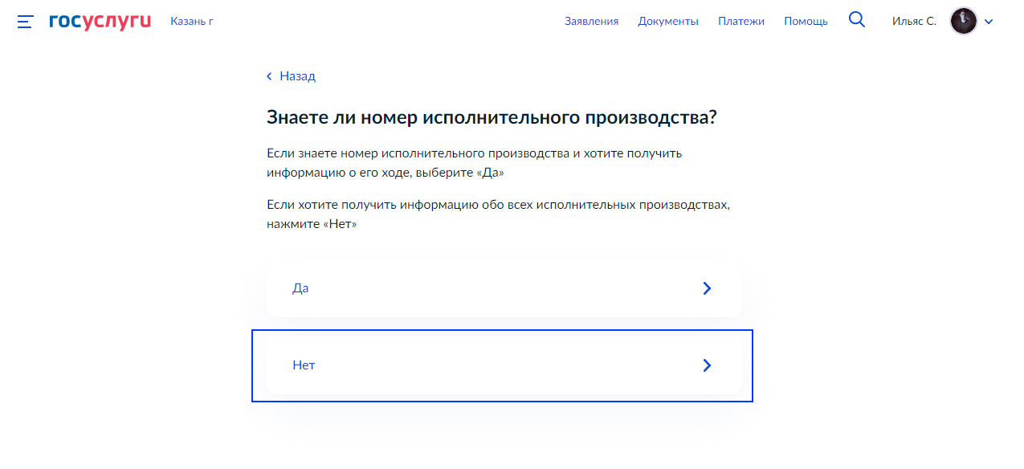Screen dimensions: 1024x469
Task: Click the arrow in the Да row
Action: pyautogui.click(x=707, y=288)
